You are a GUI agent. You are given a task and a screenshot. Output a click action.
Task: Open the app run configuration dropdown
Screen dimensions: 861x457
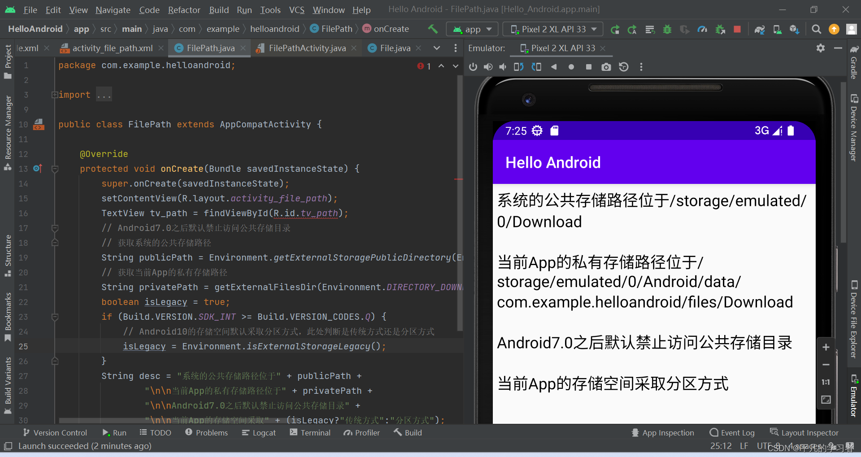472,29
